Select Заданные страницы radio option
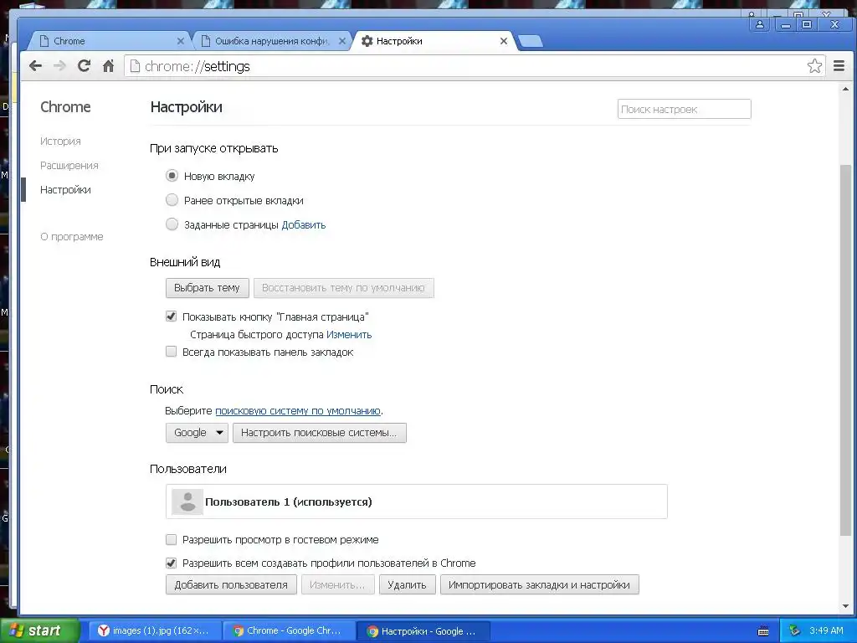The height and width of the screenshot is (643, 857). pos(172,224)
